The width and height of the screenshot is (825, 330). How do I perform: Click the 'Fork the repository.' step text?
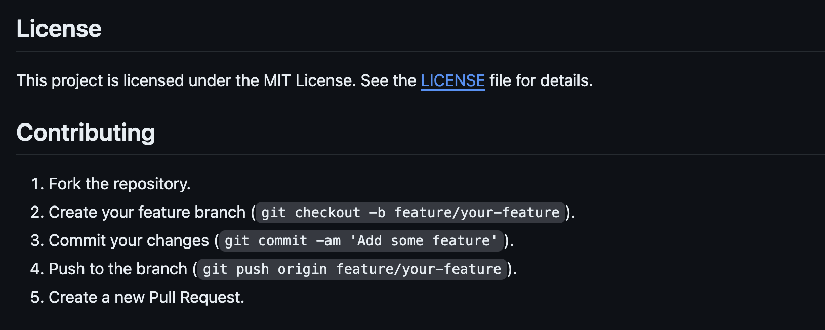click(x=119, y=184)
